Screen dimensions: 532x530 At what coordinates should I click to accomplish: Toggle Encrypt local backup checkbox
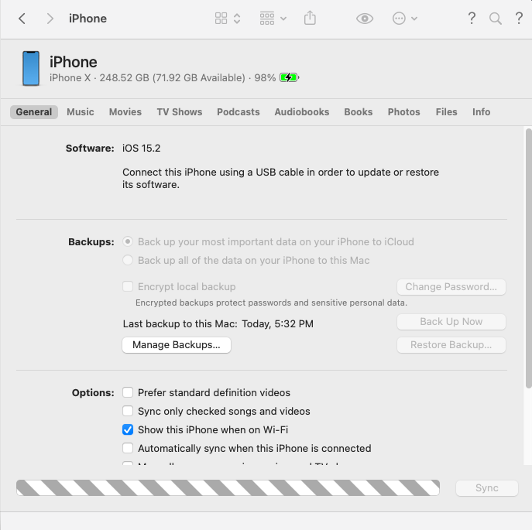[128, 286]
